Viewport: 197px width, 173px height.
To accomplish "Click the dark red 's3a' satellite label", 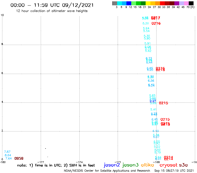I will (x=183, y=165).
